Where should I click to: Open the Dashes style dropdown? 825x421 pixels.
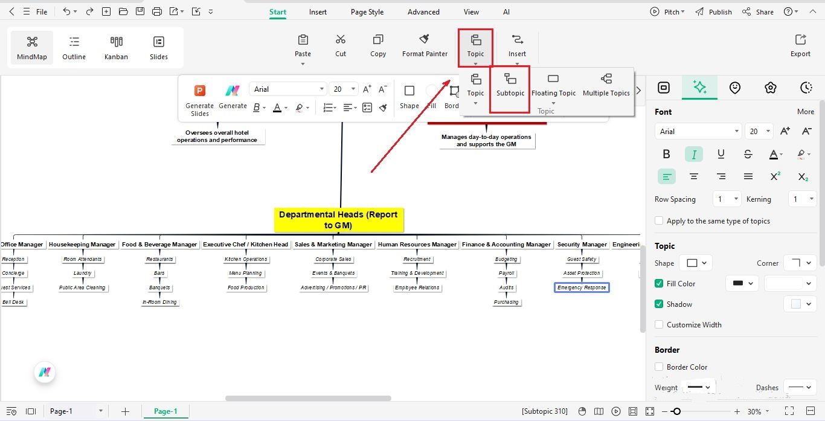pyautogui.click(x=800, y=387)
